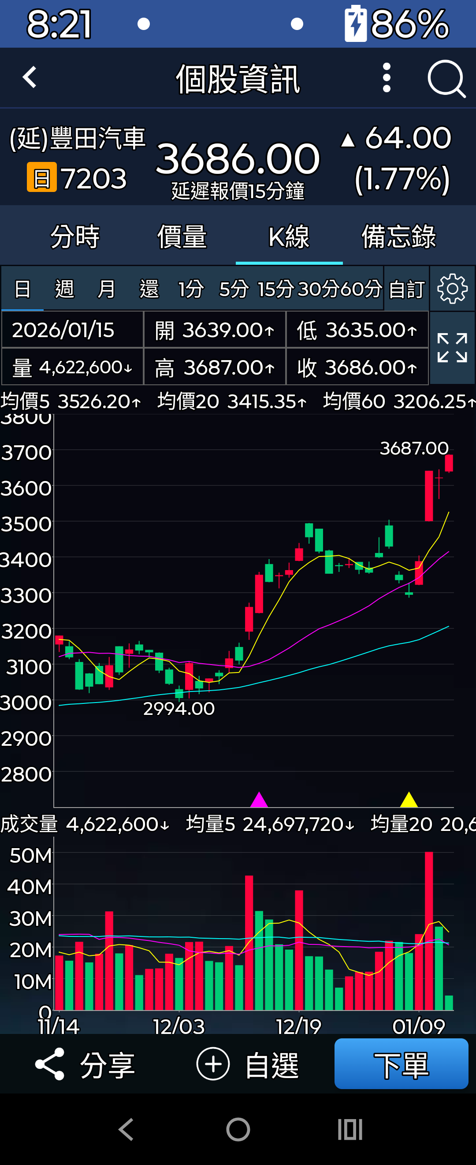Go back using the header arrow
Image resolution: width=476 pixels, height=1165 pixels.
point(30,78)
